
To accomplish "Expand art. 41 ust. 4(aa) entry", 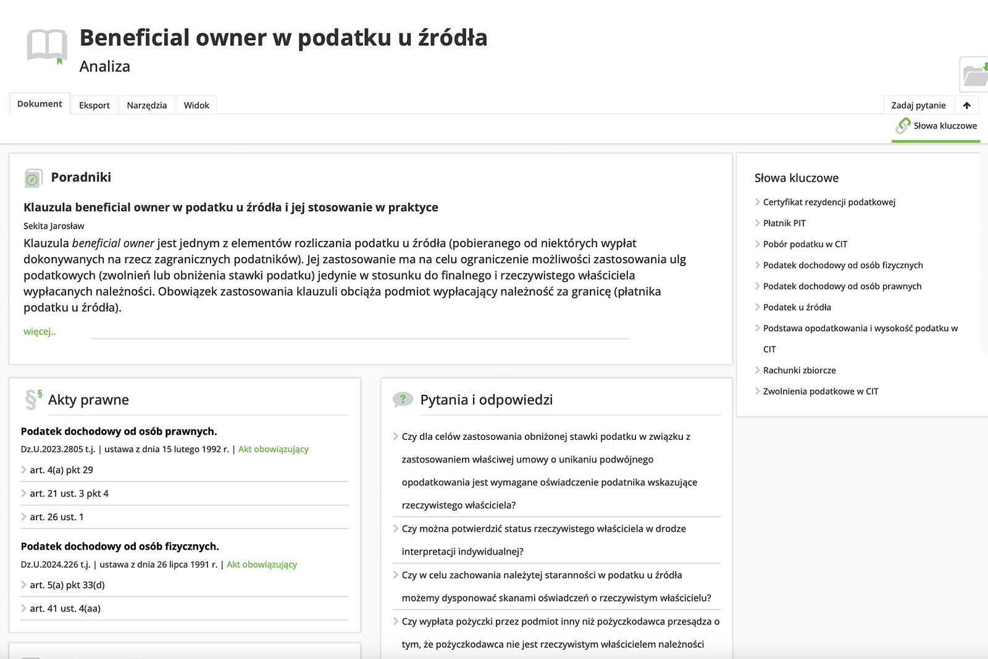I will coord(65,608).
